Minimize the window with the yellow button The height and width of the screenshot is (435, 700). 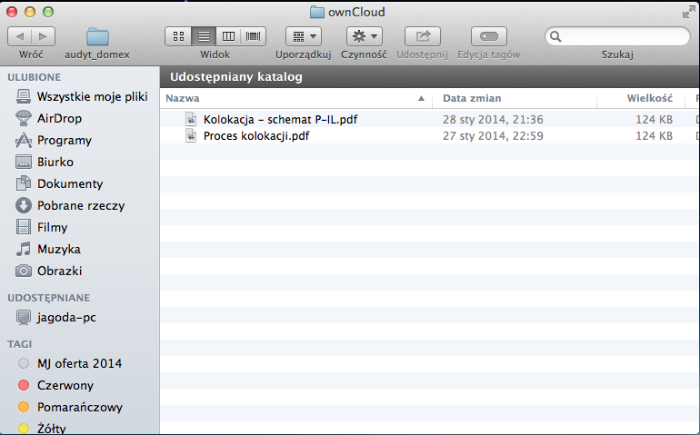click(30, 12)
